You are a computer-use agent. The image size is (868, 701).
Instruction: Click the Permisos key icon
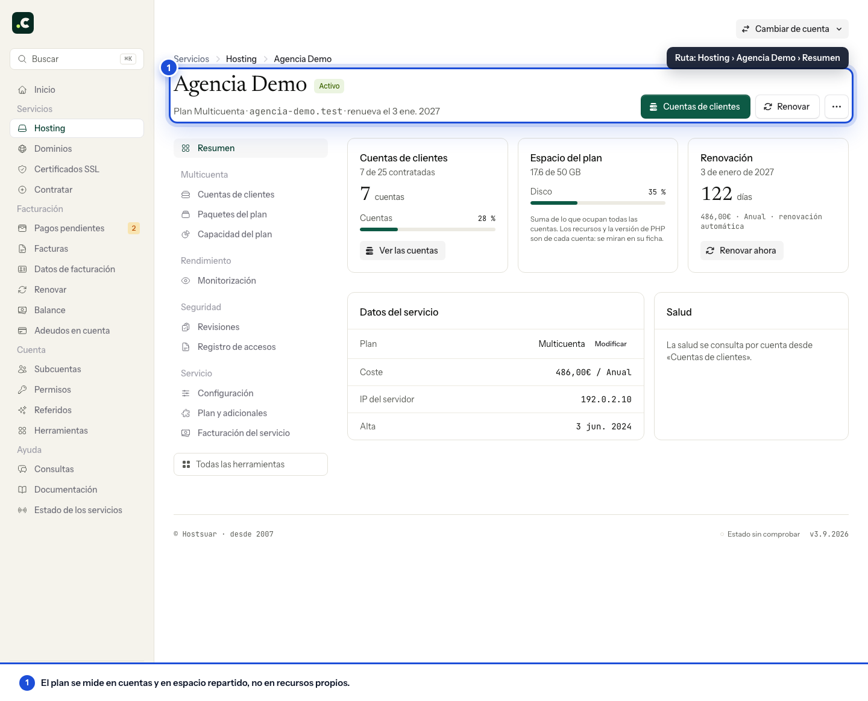coord(22,390)
